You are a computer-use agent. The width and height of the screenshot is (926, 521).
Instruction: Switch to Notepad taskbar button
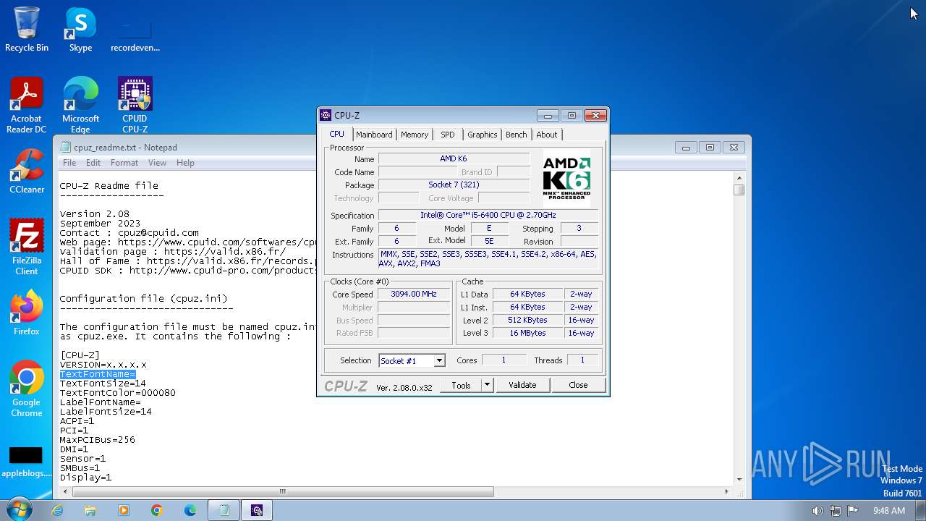[224, 510]
